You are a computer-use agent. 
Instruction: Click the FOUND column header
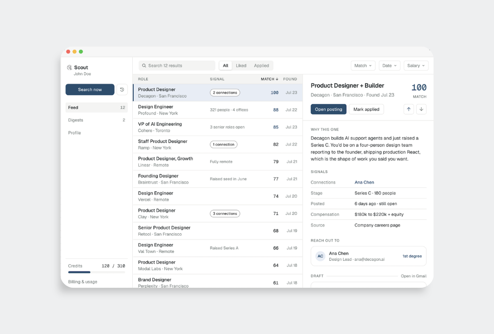click(290, 79)
